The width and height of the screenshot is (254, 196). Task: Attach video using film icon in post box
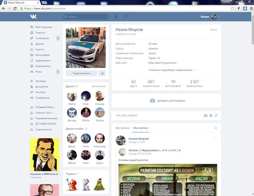(211, 115)
